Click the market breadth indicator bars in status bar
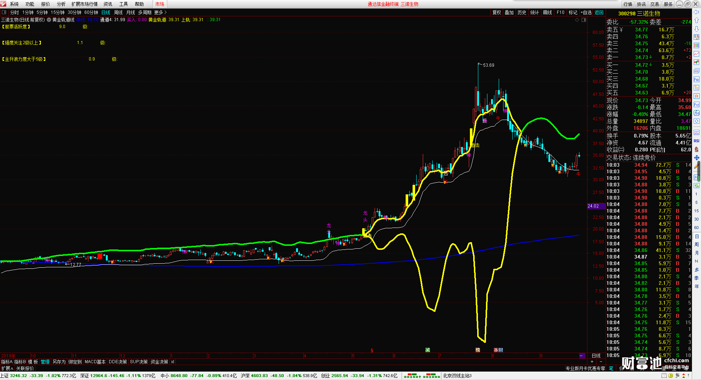 (422, 376)
